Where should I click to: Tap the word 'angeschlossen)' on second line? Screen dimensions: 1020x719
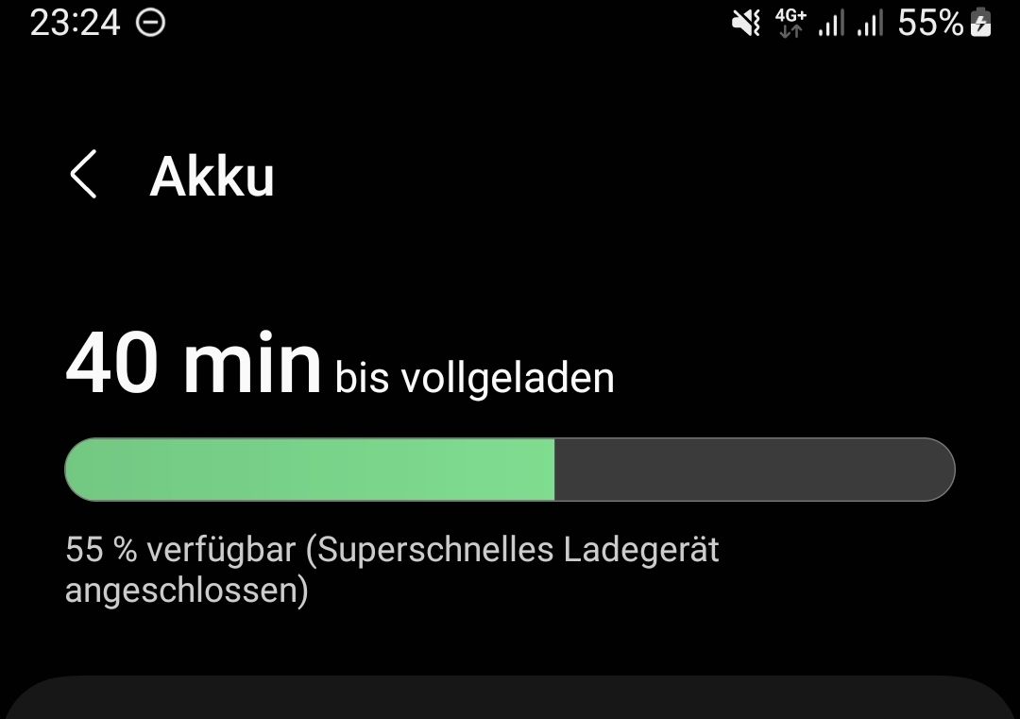pos(187,591)
